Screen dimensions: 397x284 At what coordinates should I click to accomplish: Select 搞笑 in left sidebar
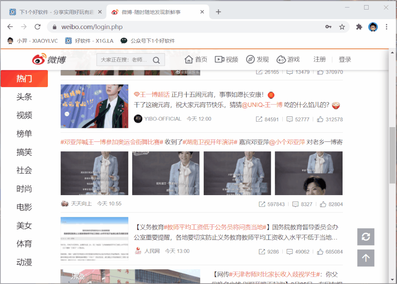[x=24, y=152]
